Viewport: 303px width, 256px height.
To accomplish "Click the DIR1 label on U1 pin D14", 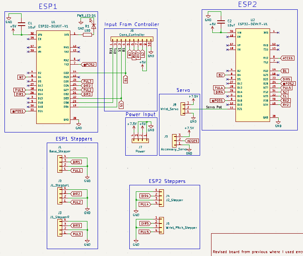I will coord(20,94).
